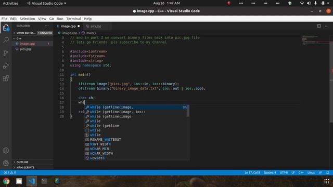Image resolution: width=333 pixels, height=187 pixels.
Task: Choose suggestion WCHAR_MIN
Action: (136, 149)
